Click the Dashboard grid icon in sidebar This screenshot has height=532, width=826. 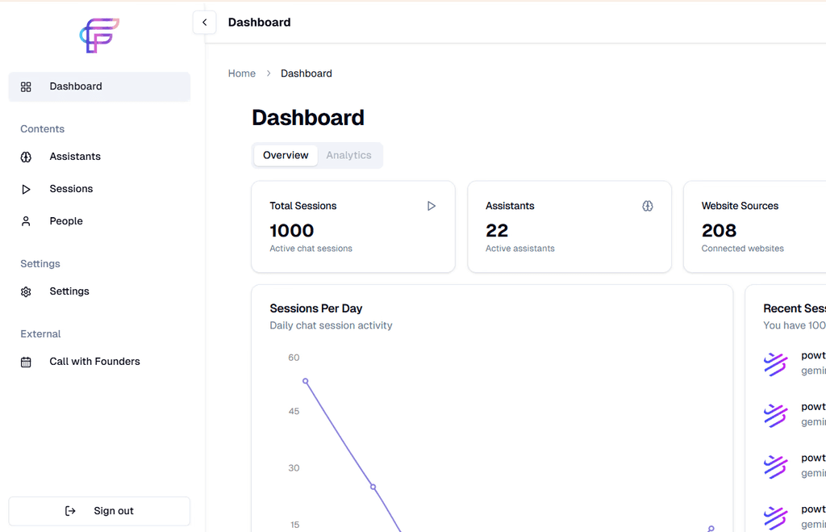pyautogui.click(x=26, y=87)
